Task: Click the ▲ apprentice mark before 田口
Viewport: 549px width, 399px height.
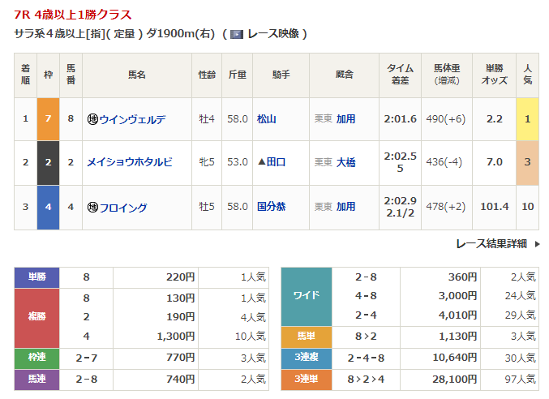Action: click(x=262, y=162)
